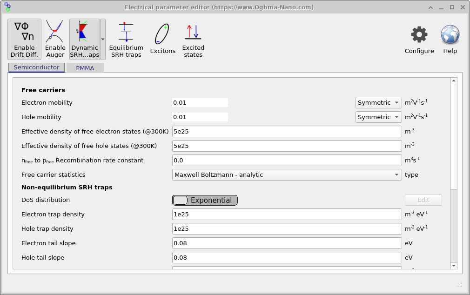Open the Excited states editor

click(x=193, y=39)
